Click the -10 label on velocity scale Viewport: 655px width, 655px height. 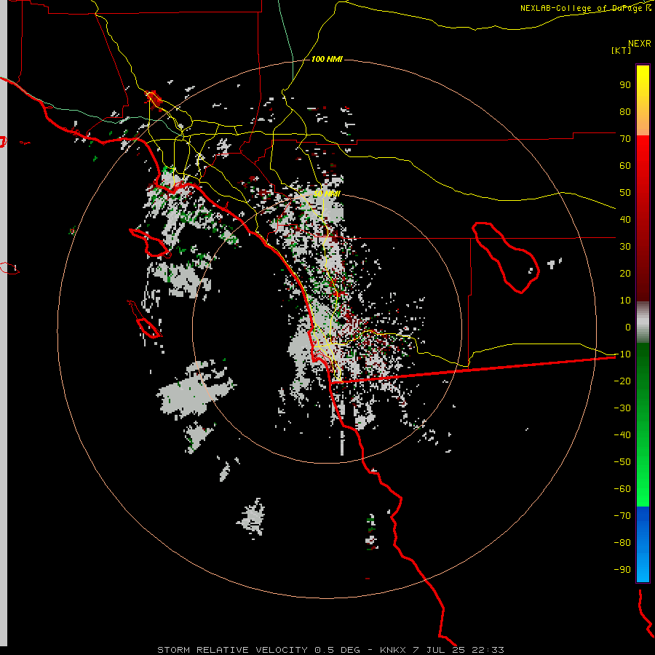(x=622, y=354)
